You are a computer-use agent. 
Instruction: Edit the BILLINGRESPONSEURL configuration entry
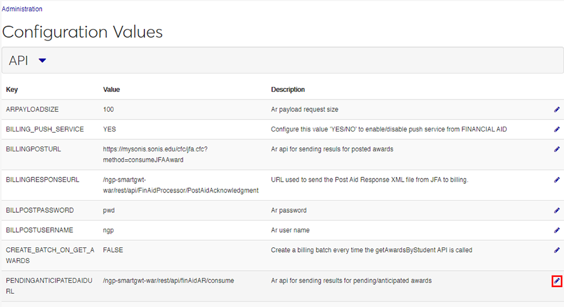(x=557, y=180)
